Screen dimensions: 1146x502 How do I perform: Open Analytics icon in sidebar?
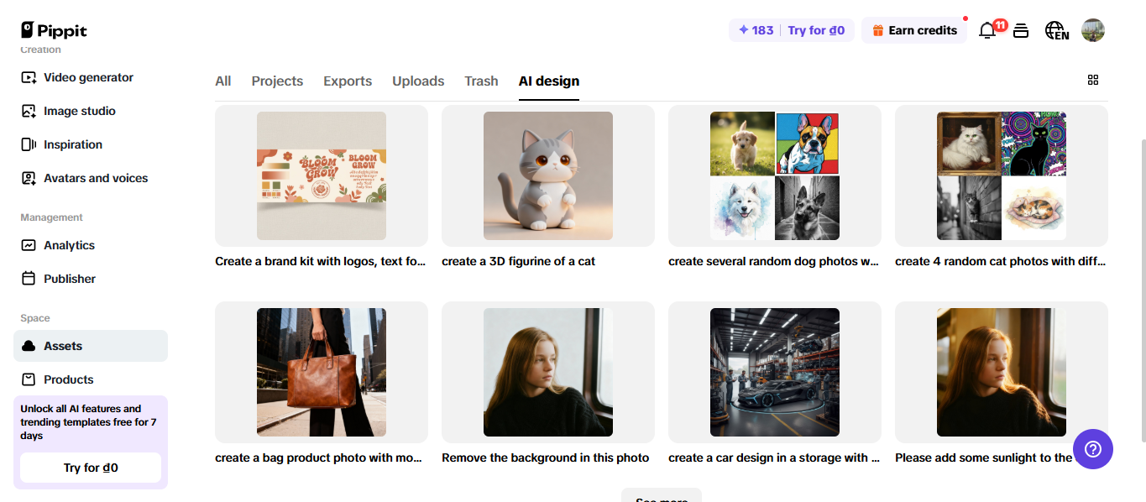(x=29, y=245)
